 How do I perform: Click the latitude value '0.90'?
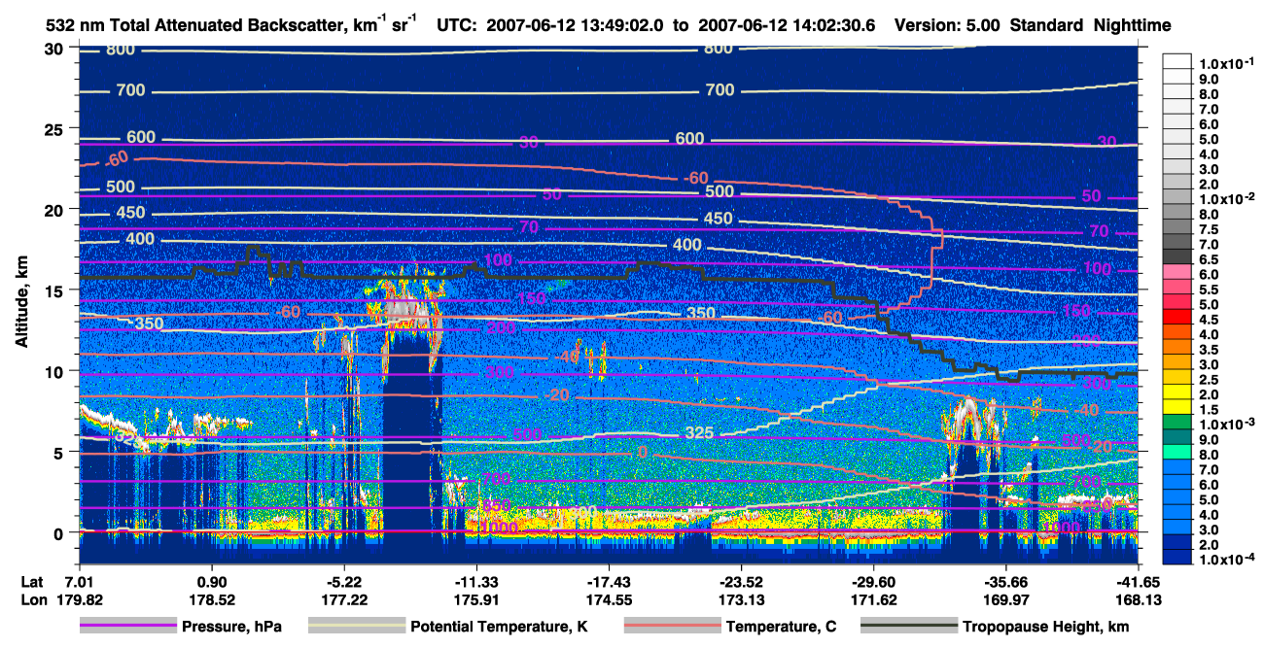[x=211, y=581]
